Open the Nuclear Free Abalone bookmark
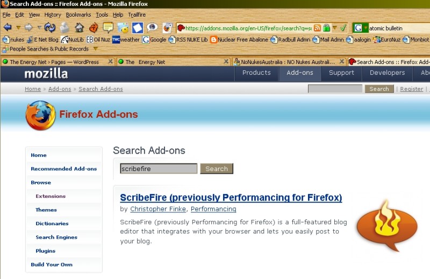Image resolution: width=430 pixels, height=279 pixels. 239,39
